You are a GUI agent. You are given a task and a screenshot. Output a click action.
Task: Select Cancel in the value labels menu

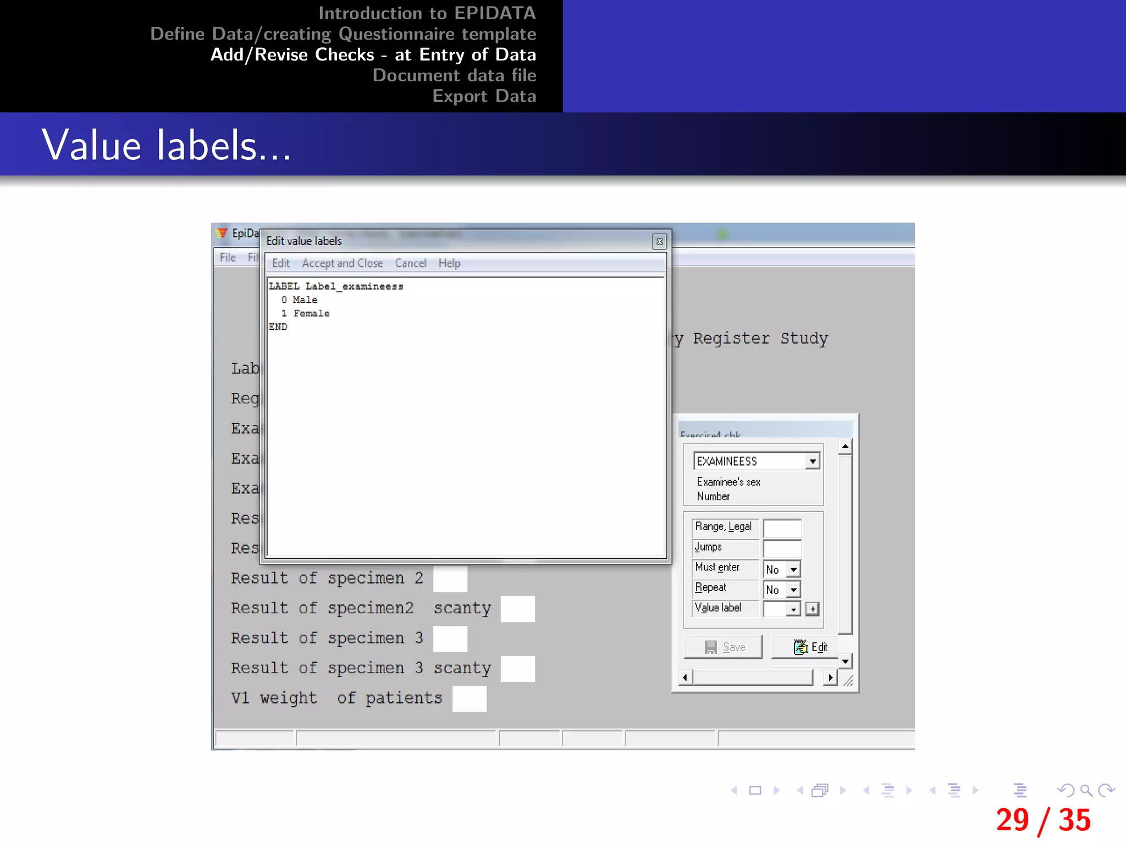[x=410, y=264]
